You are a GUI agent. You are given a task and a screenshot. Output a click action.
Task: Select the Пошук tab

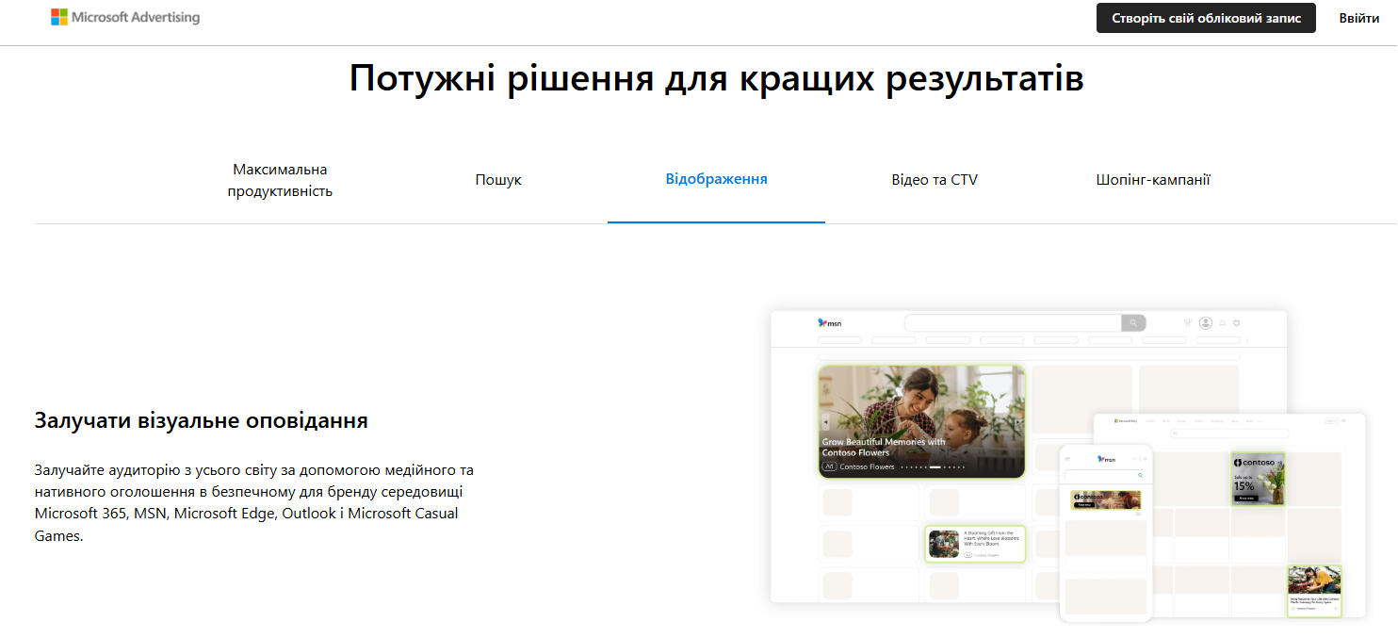coord(498,180)
